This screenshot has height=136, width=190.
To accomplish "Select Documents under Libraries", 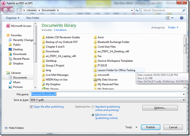I will 18,78.
